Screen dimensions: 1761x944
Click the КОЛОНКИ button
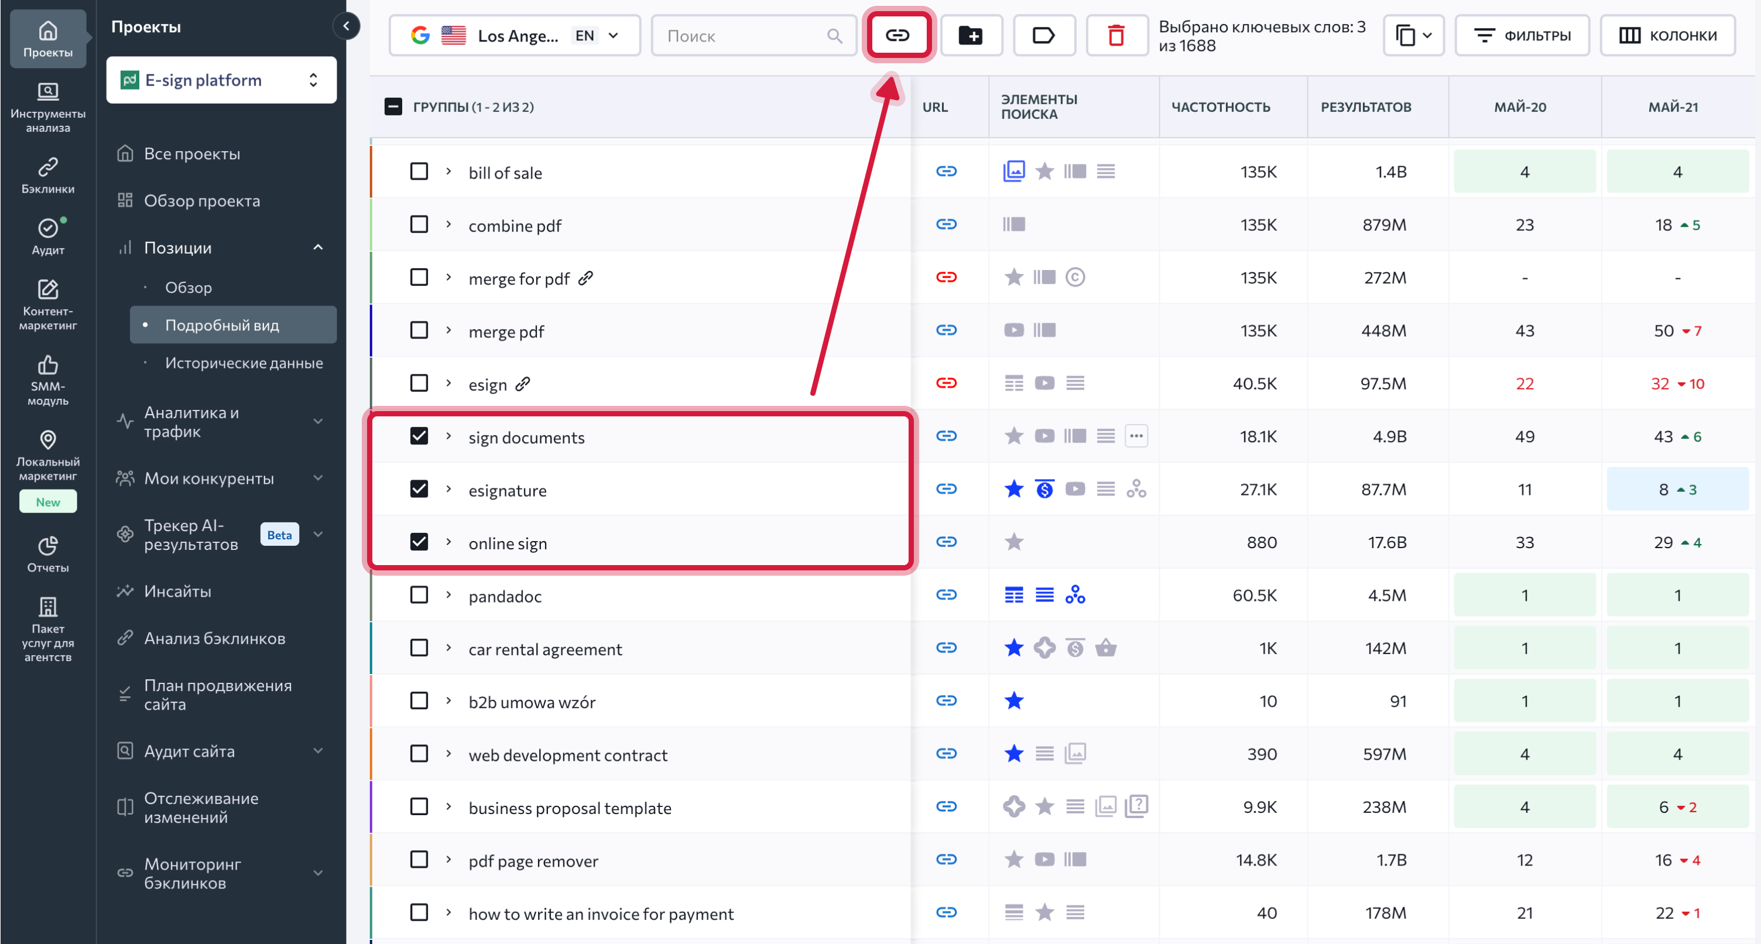pos(1667,36)
